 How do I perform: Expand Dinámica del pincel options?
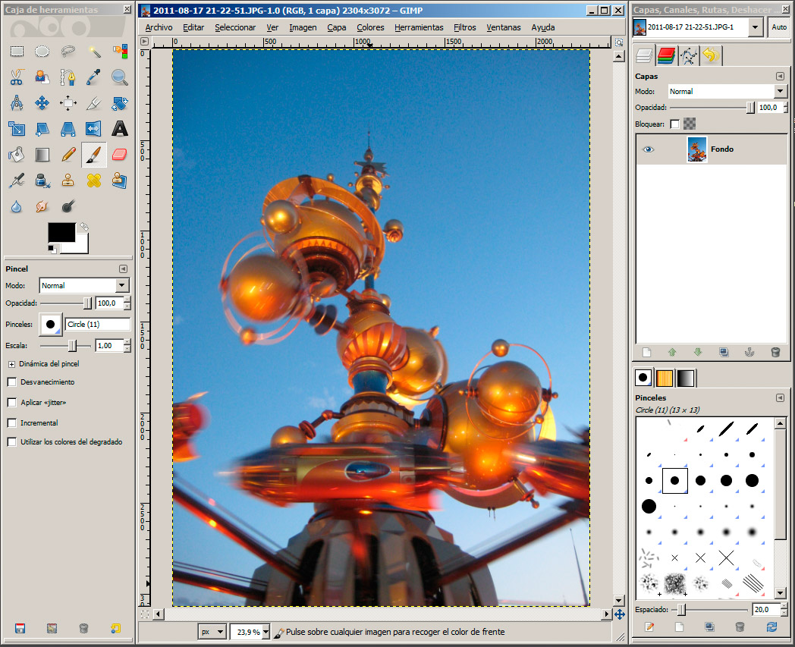click(x=11, y=364)
